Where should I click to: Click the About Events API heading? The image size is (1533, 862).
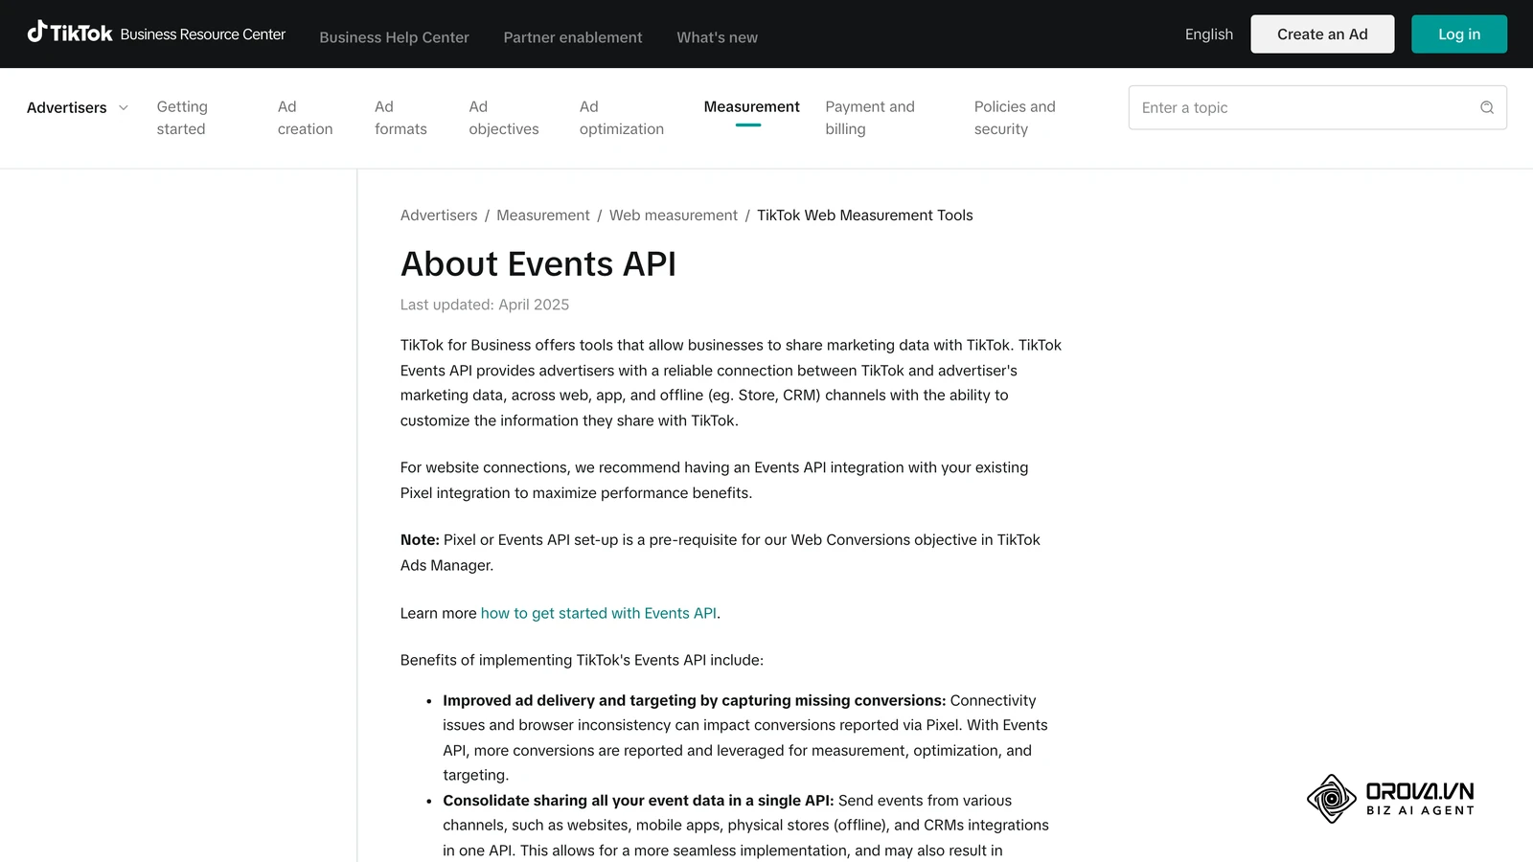[538, 263]
